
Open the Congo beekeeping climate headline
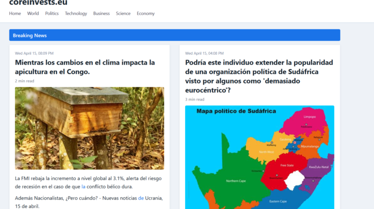[x=85, y=67]
